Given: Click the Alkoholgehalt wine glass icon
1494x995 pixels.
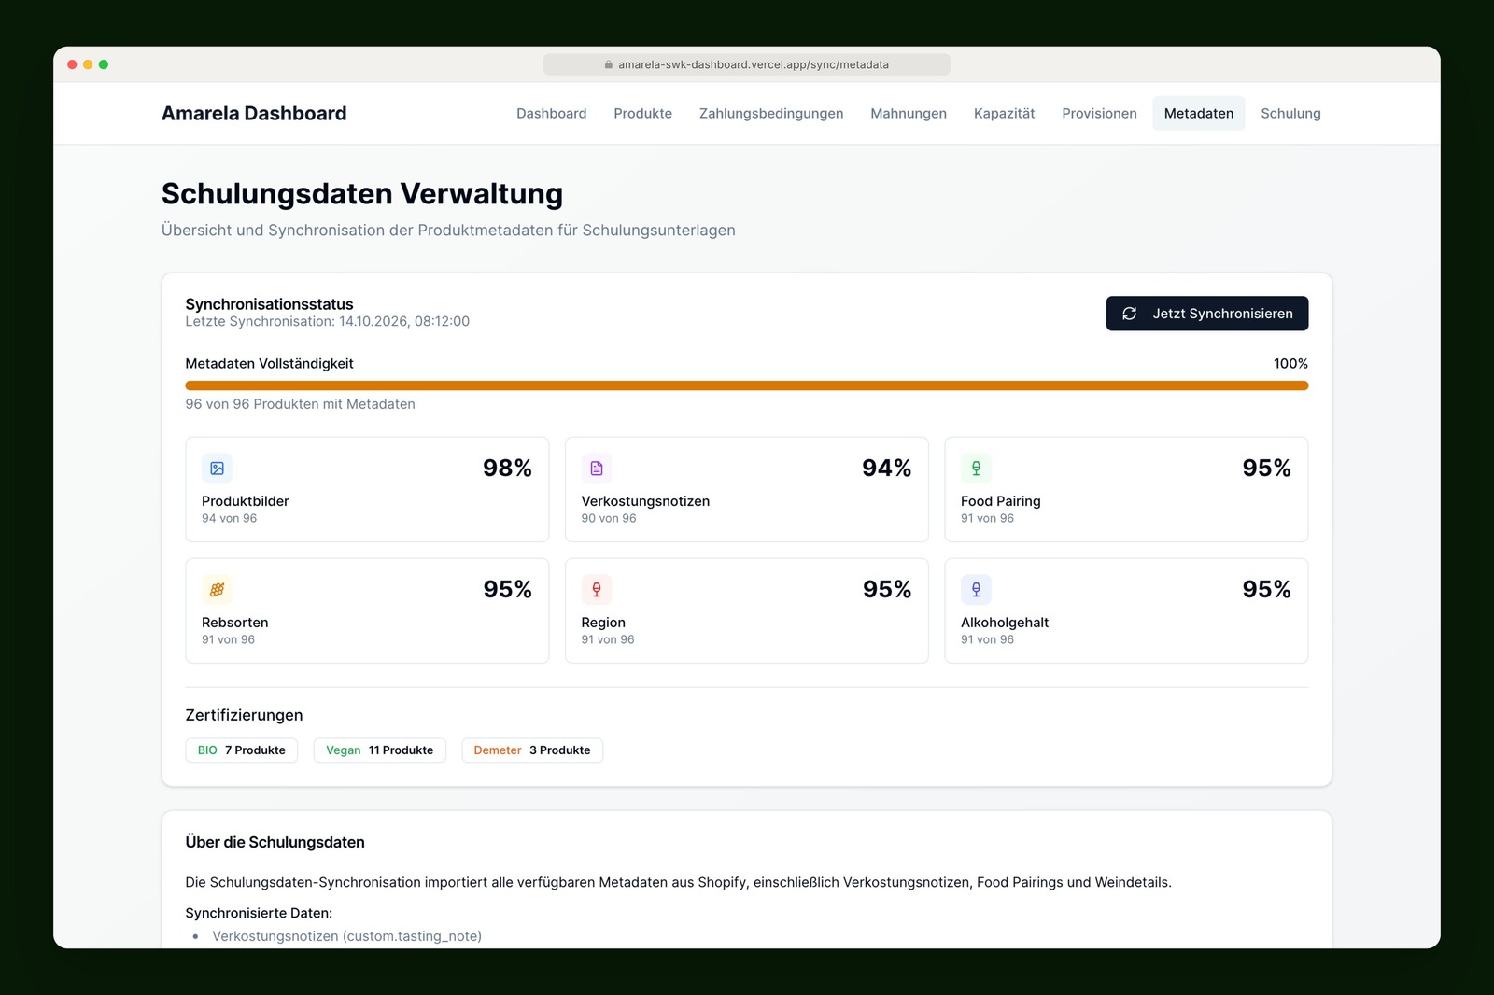Looking at the screenshot, I should (976, 590).
